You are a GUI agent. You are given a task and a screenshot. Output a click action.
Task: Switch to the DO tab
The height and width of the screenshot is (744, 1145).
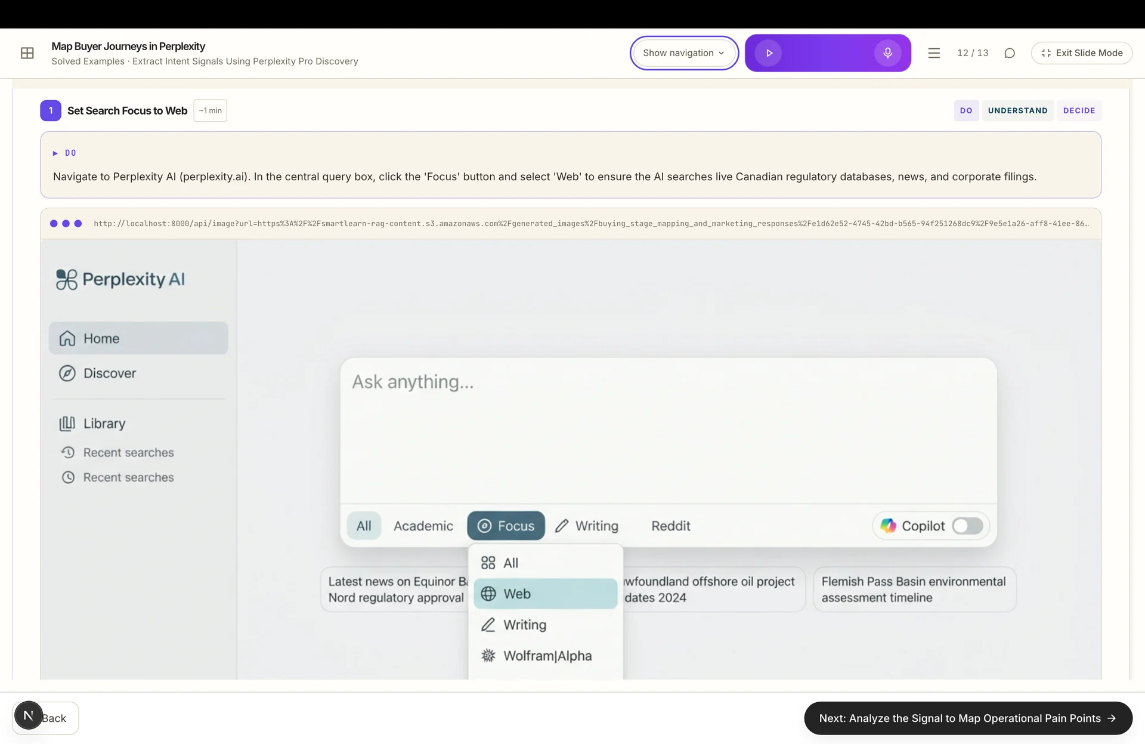(966, 110)
